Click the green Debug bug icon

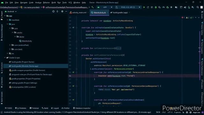(x=156, y=7)
